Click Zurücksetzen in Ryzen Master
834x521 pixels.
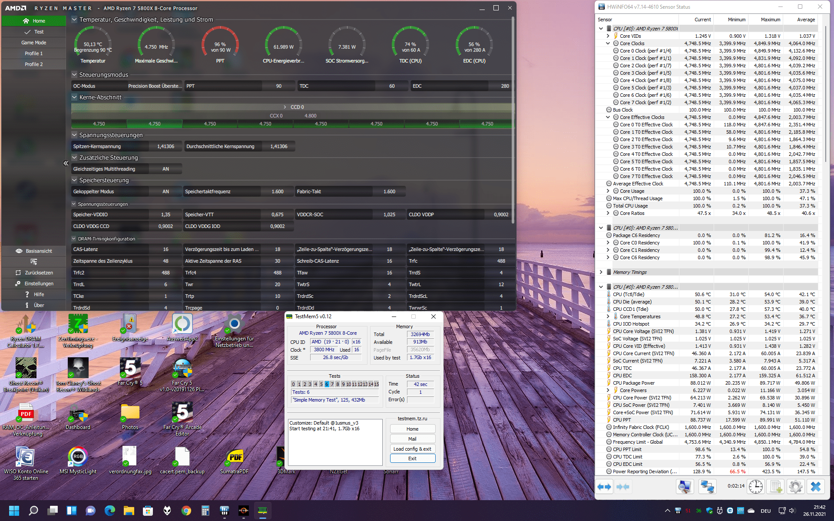tap(34, 273)
